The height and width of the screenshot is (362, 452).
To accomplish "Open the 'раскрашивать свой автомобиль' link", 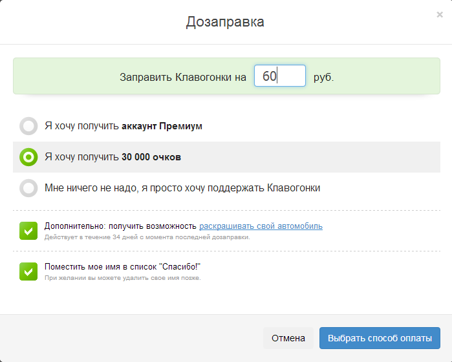I will (261, 226).
